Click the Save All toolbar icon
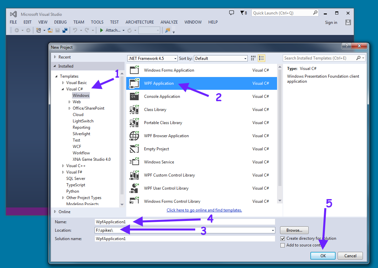 [65, 30]
